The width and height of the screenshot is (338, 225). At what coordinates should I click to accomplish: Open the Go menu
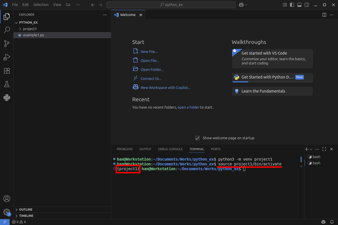[x=68, y=5]
